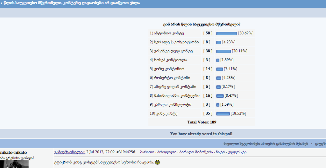Click the 7.41% result bar
This screenshot has height=168, width=326.
[220, 69]
